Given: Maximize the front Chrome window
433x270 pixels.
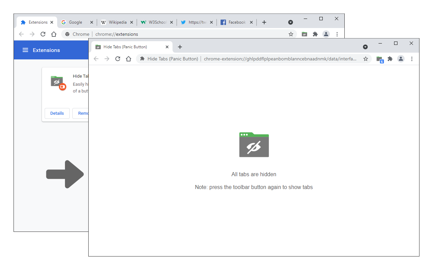Looking at the screenshot, I should tap(396, 43).
